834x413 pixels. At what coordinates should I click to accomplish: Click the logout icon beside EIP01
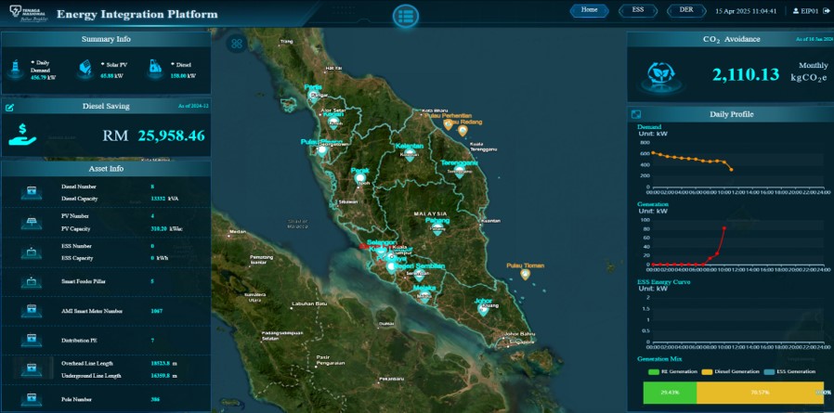pyautogui.click(x=827, y=11)
